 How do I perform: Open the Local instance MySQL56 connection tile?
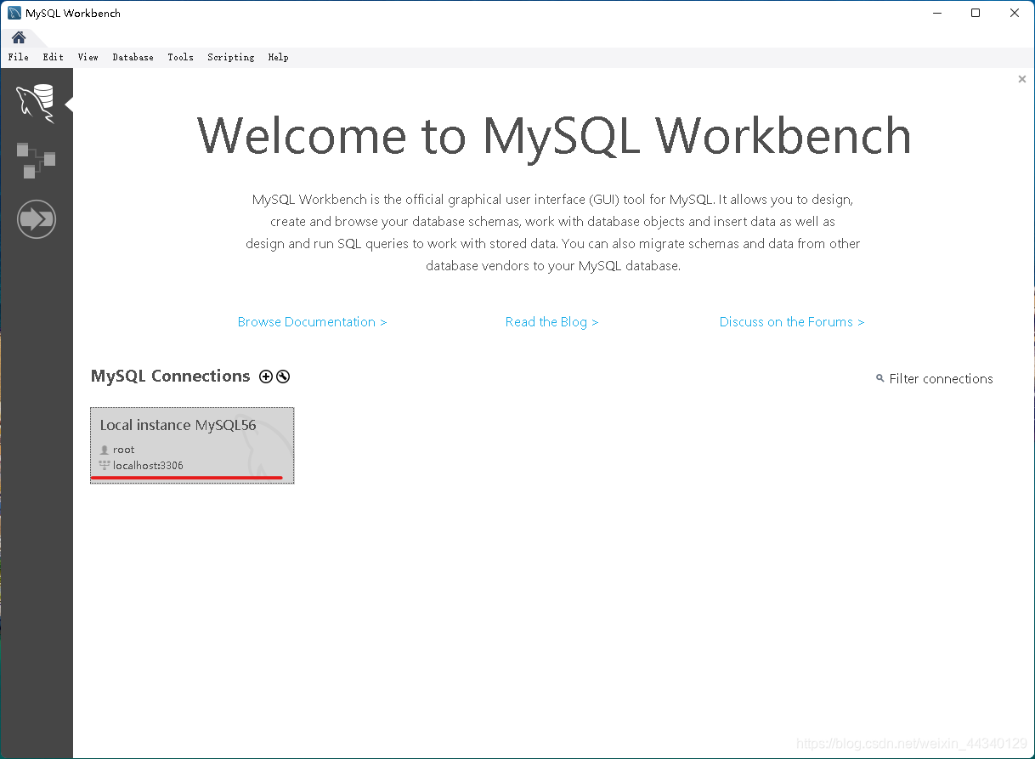191,445
